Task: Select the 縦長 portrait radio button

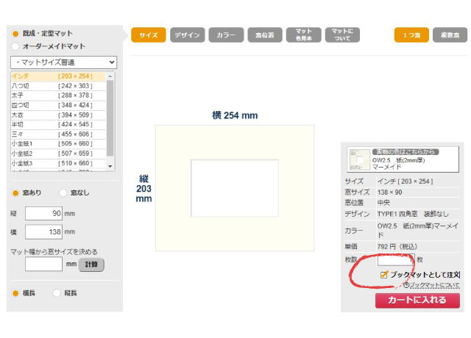Action: pos(57,293)
